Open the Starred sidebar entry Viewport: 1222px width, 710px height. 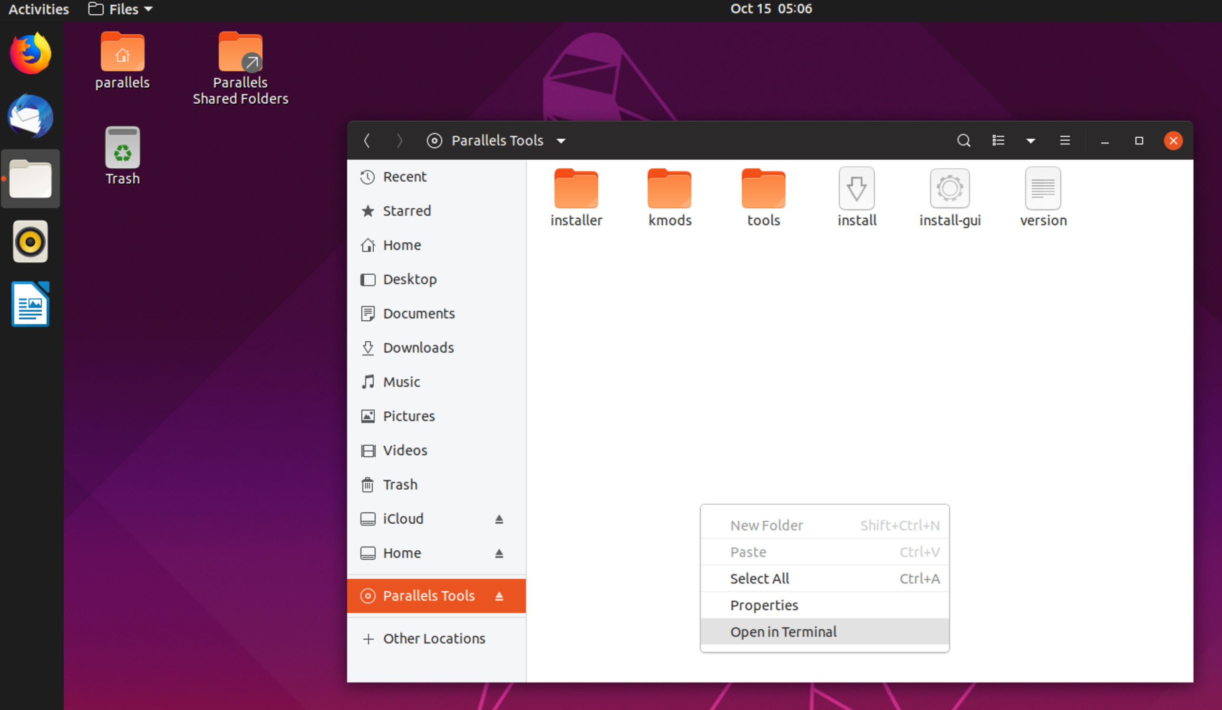407,211
